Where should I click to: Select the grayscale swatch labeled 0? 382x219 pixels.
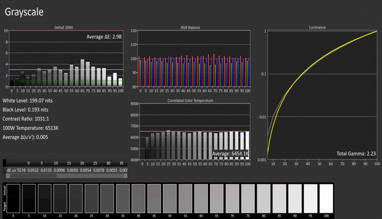tap(13, 199)
